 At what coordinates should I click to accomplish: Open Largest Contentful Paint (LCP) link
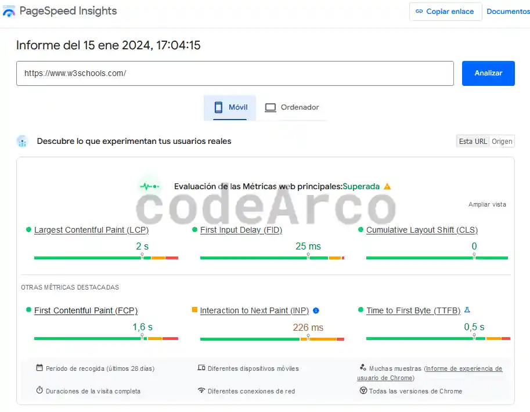pos(91,230)
